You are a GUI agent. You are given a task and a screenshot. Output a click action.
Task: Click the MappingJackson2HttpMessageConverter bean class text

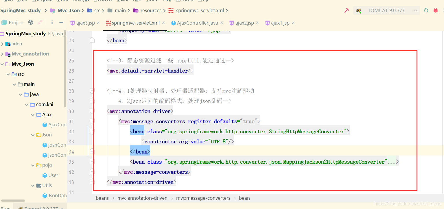pyautogui.click(x=276, y=162)
